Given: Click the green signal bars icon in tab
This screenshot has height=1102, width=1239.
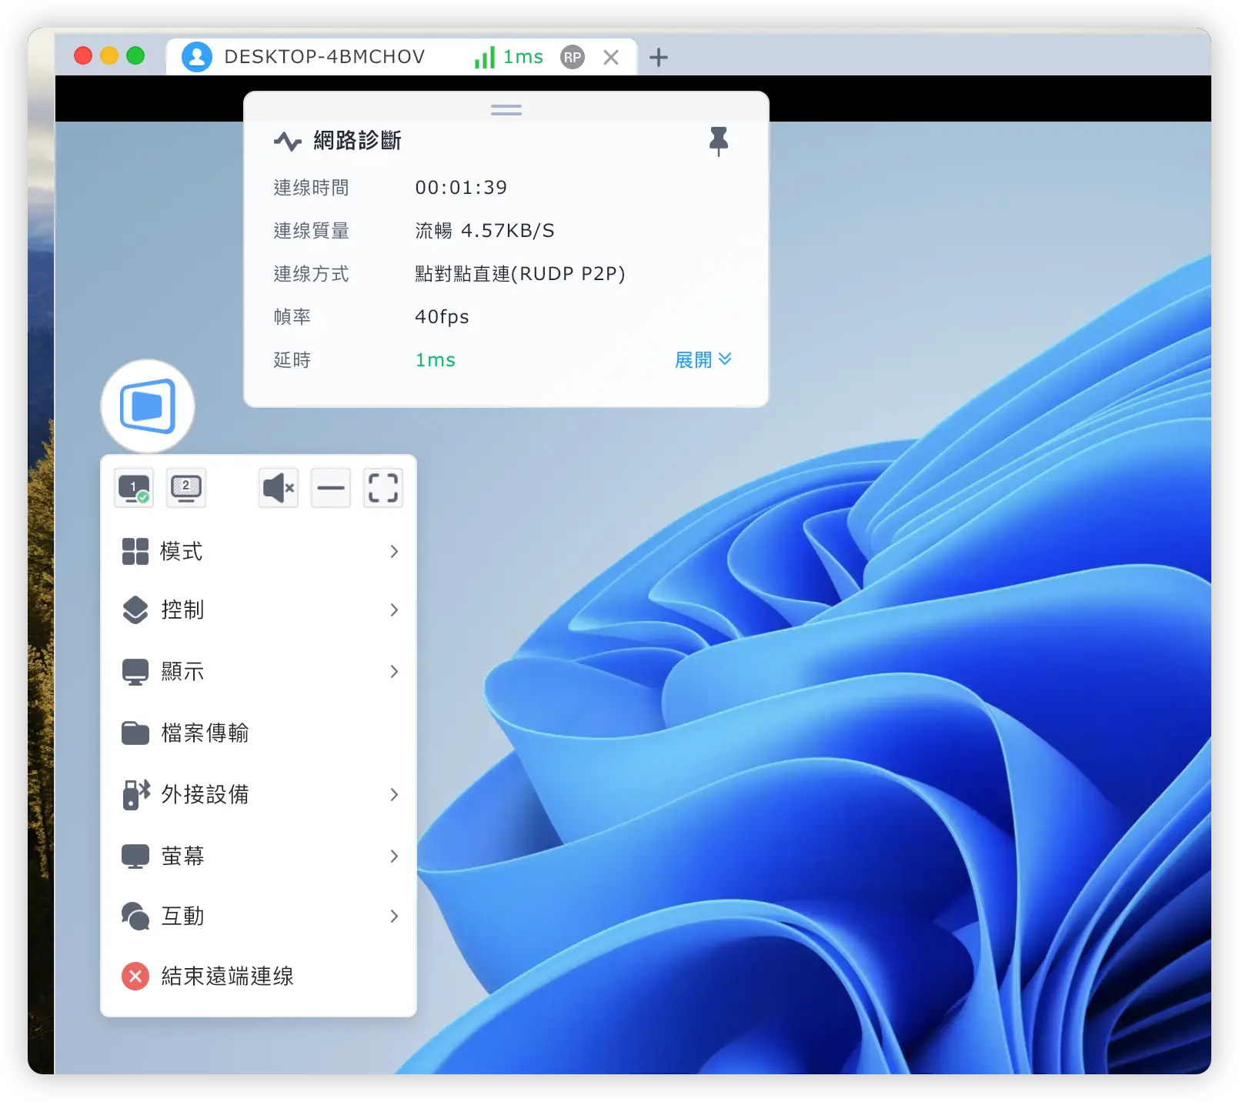Looking at the screenshot, I should point(485,57).
